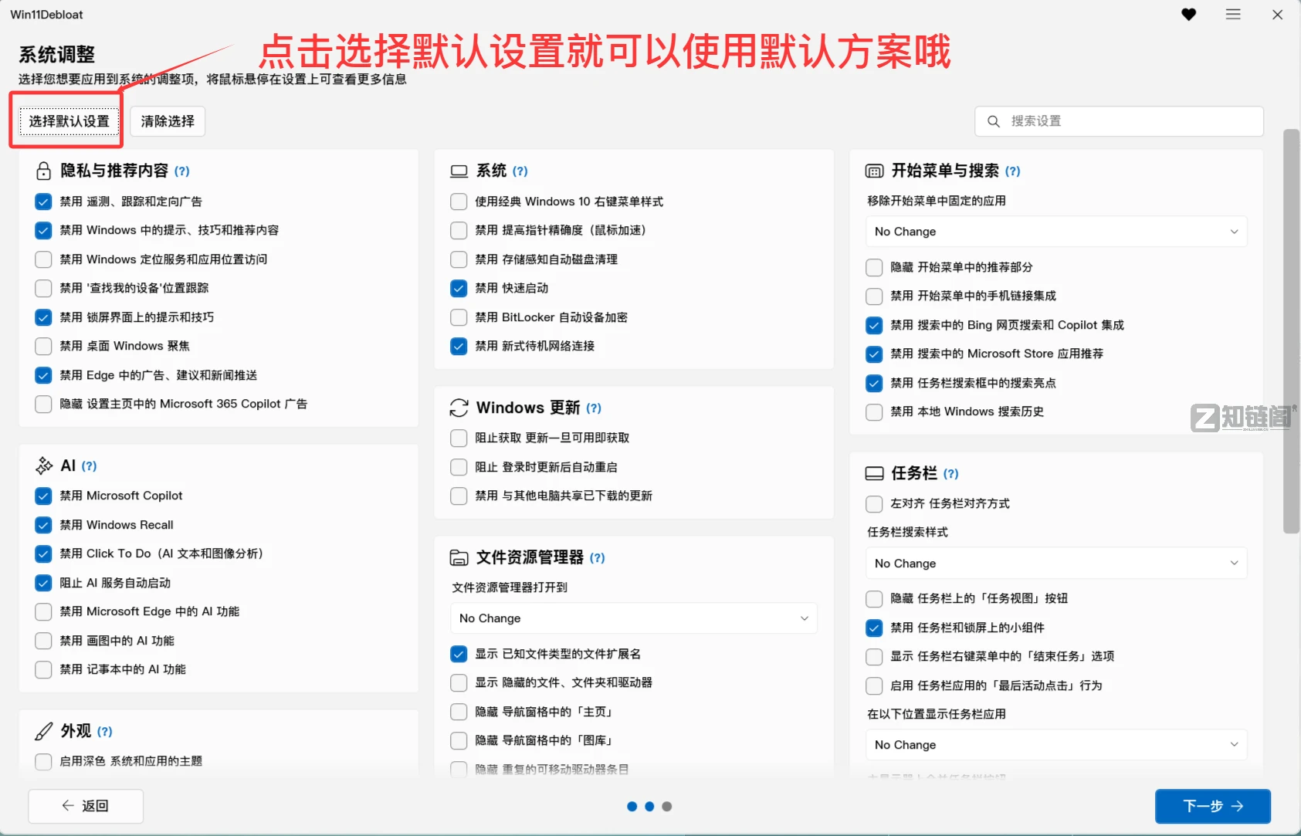Click the 开始菜单与搜索 section icon
Viewport: 1301px width, 836px height.
[873, 171]
